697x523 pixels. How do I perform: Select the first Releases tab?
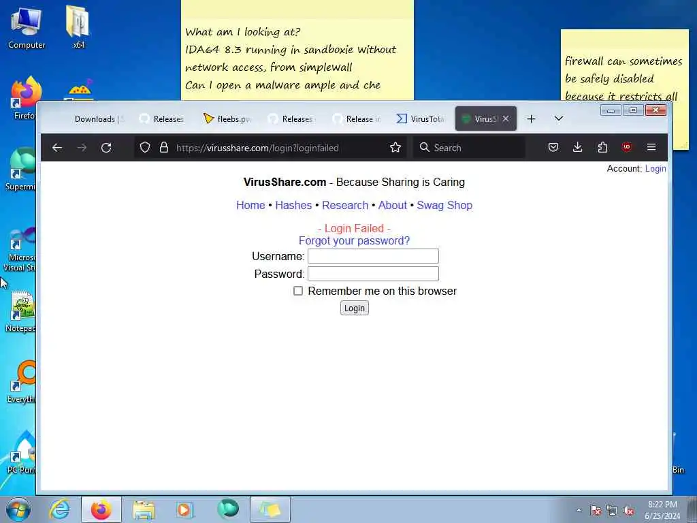(x=162, y=118)
